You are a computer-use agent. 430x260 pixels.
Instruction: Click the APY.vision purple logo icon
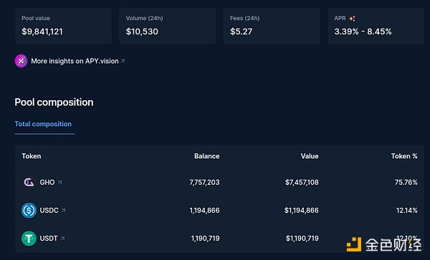click(x=21, y=61)
